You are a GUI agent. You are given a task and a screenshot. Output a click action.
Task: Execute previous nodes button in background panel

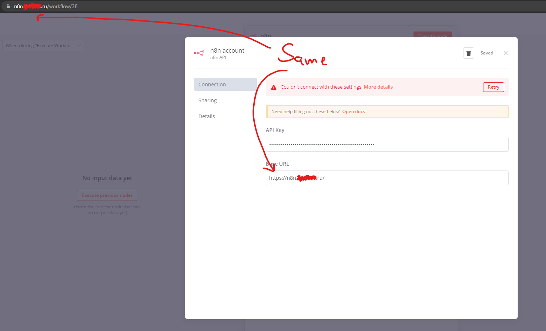pos(107,195)
